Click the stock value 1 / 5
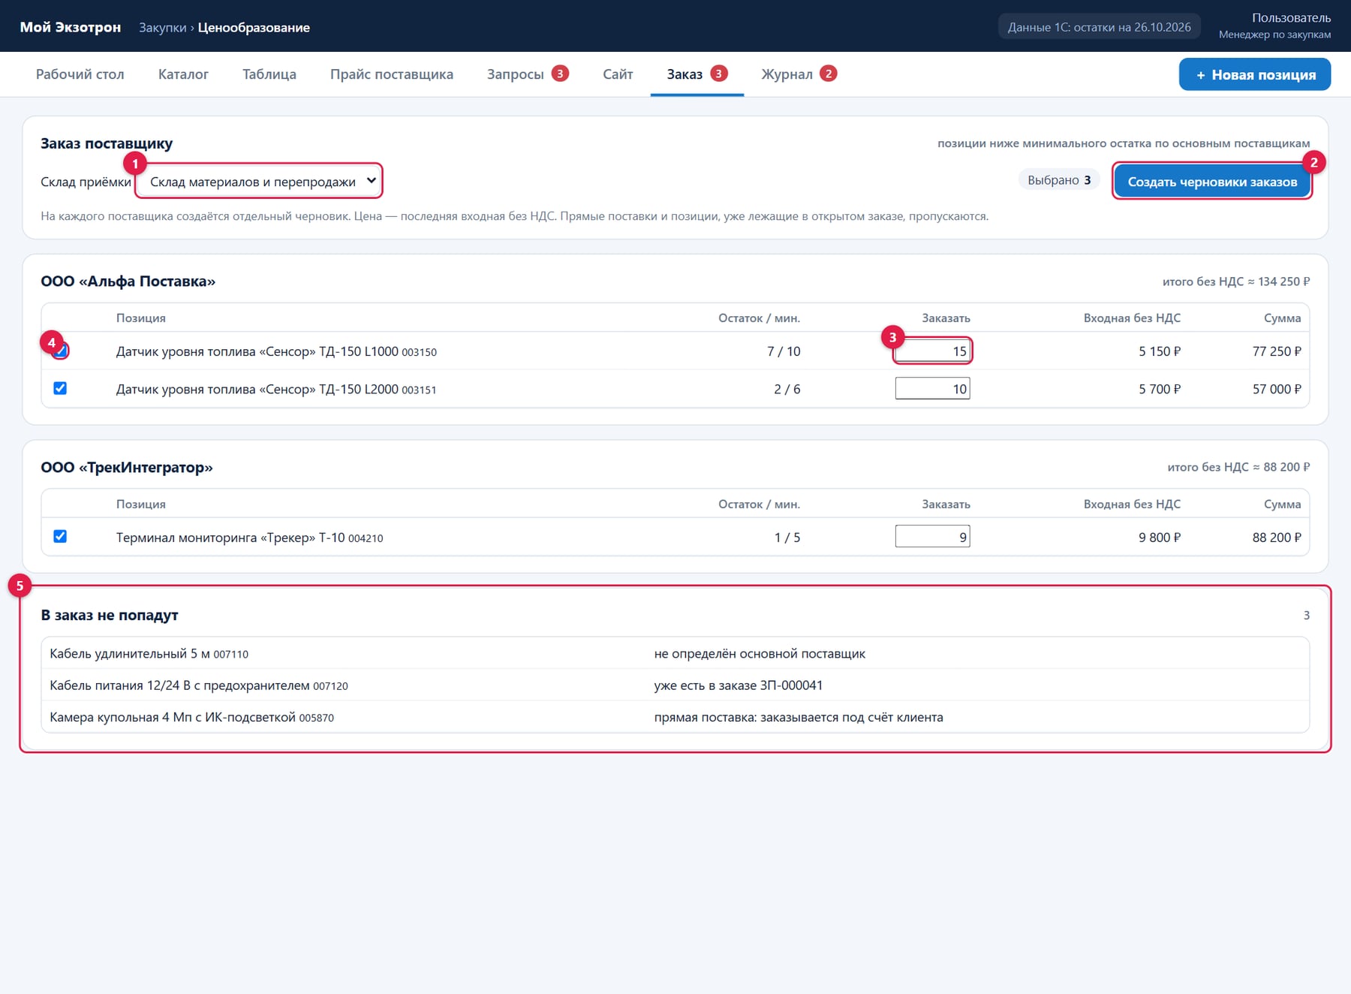This screenshot has width=1351, height=994. click(787, 537)
